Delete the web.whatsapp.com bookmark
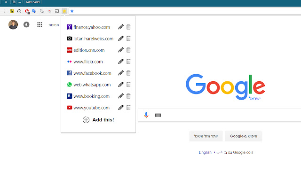The image size is (301, 188). pos(128,85)
